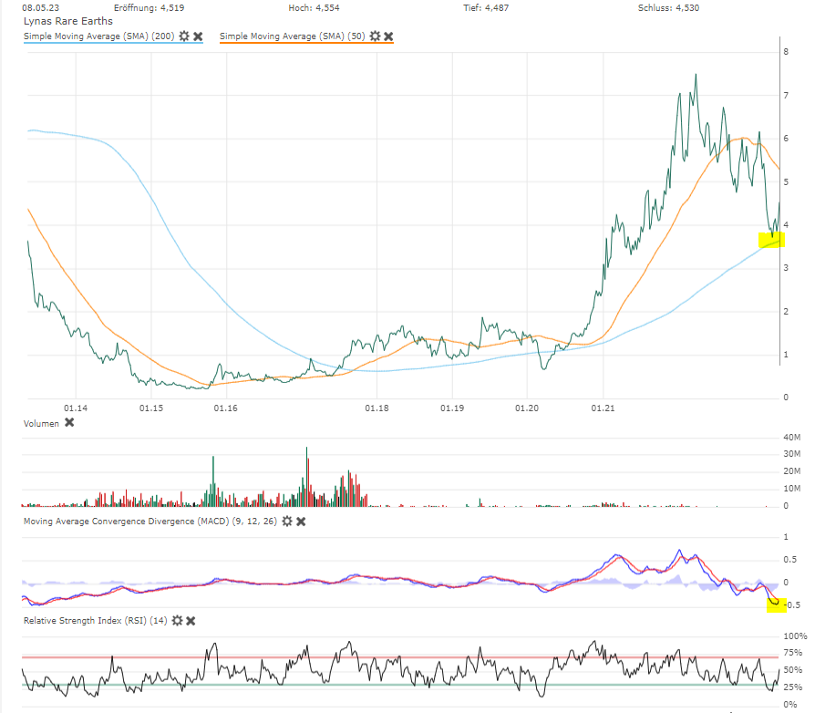Open settings gear for SMA (50)
Screen dimensions: 815x713
click(x=375, y=36)
